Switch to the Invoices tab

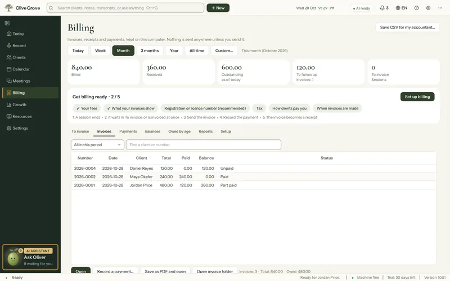point(104,132)
